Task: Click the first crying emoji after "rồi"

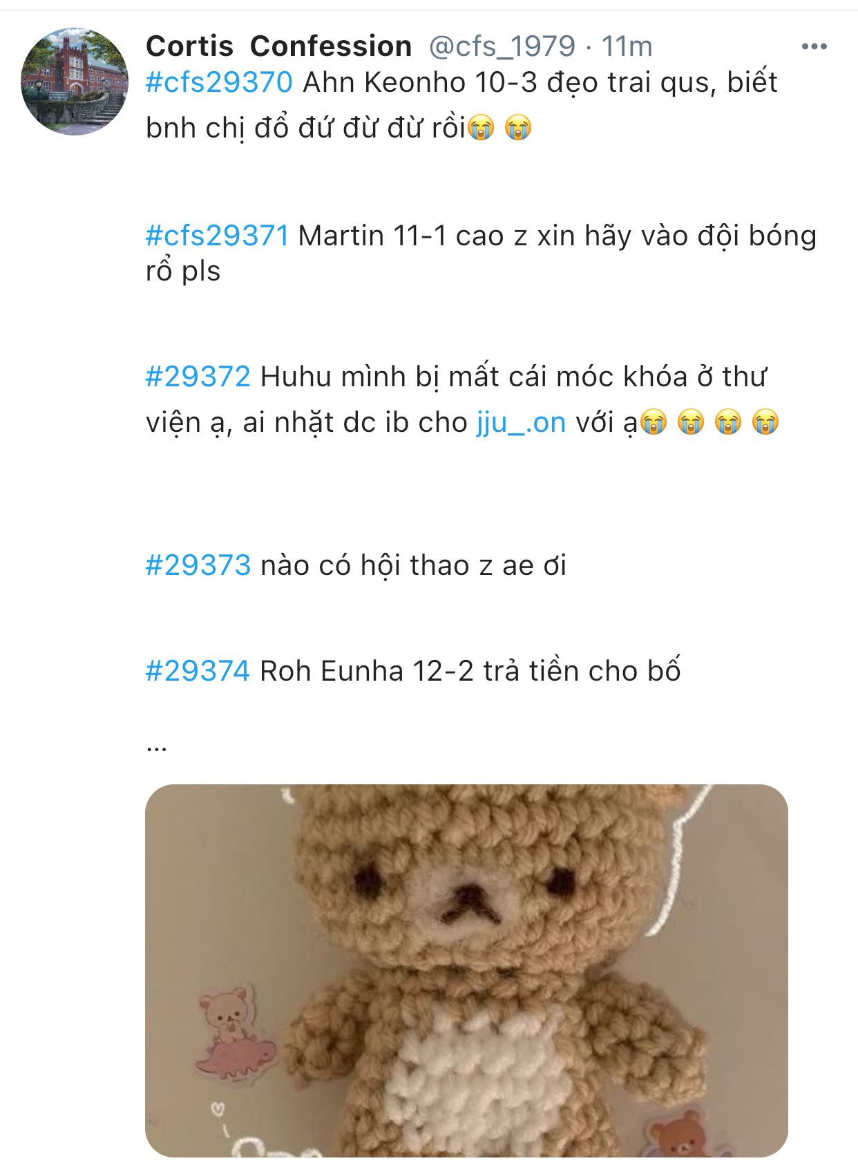Action: 482,129
